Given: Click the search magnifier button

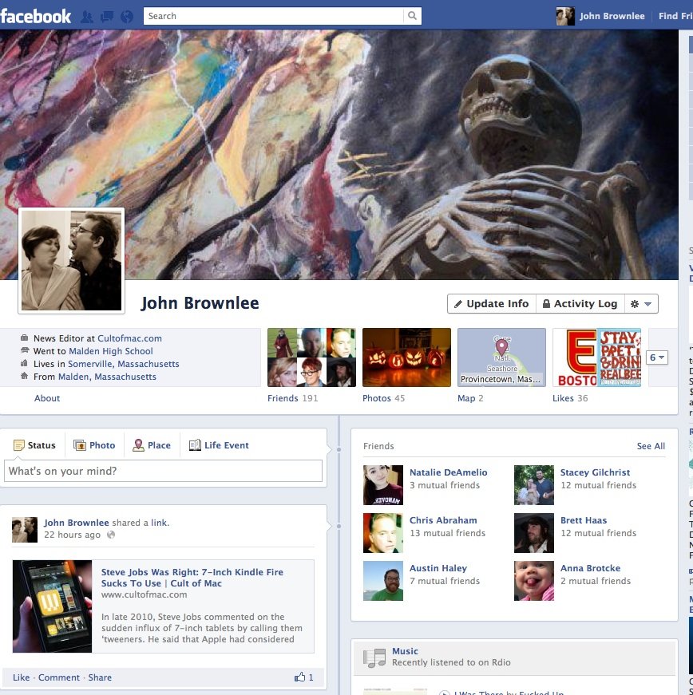Looking at the screenshot, I should pyautogui.click(x=412, y=16).
